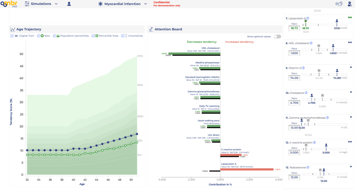Viewport: 355px width, 190px height.
Task: Turn on Show optional values switch
Action: 277,36
